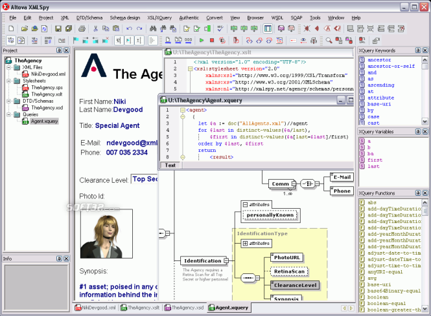Click the 'ancestor-or-self' keyword entry

pos(391,66)
